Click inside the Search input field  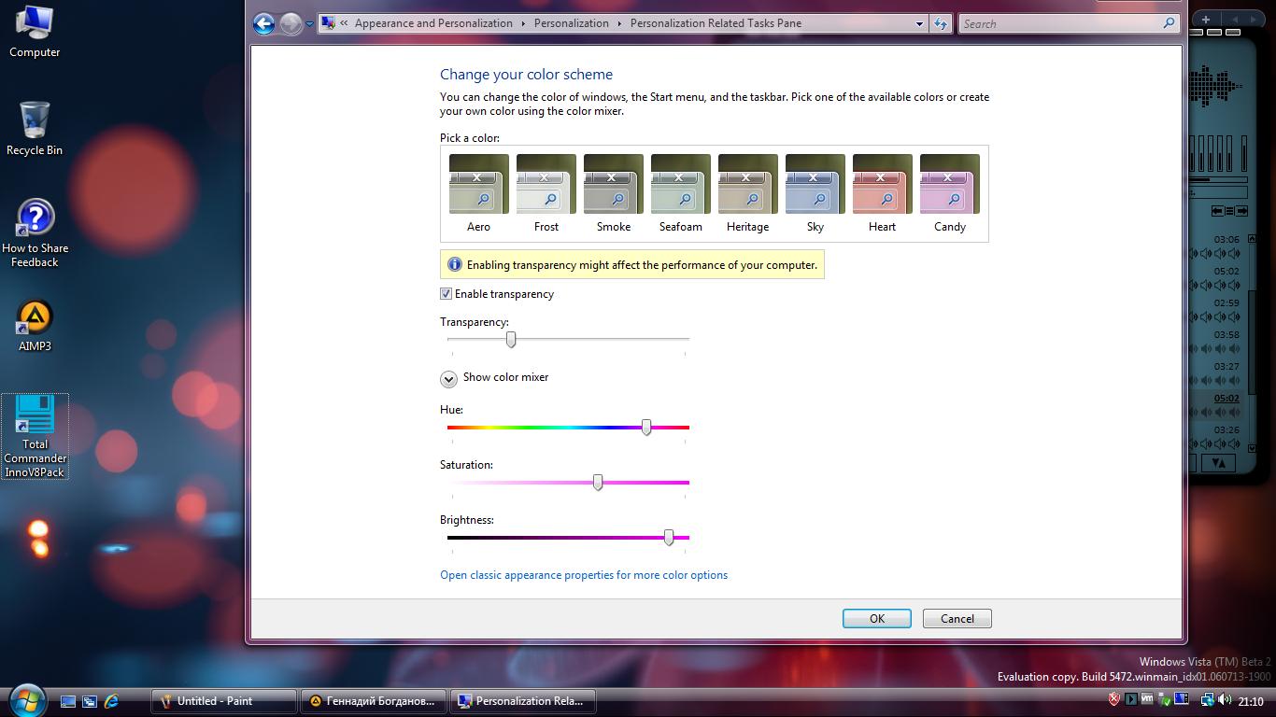click(1060, 23)
